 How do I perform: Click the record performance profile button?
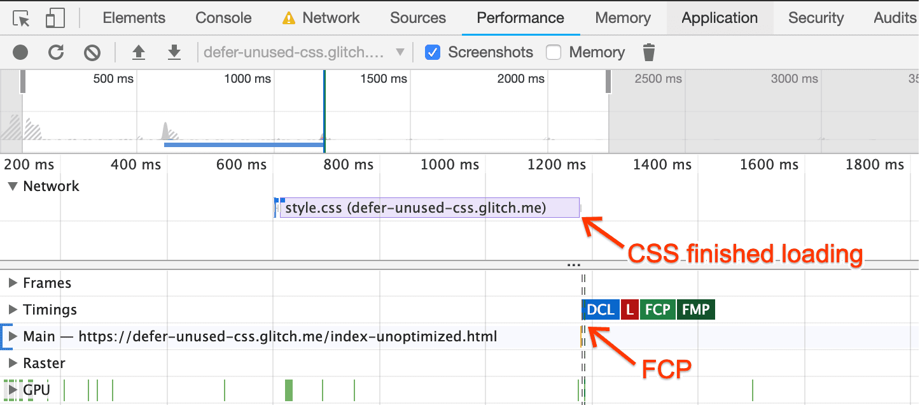click(x=20, y=52)
